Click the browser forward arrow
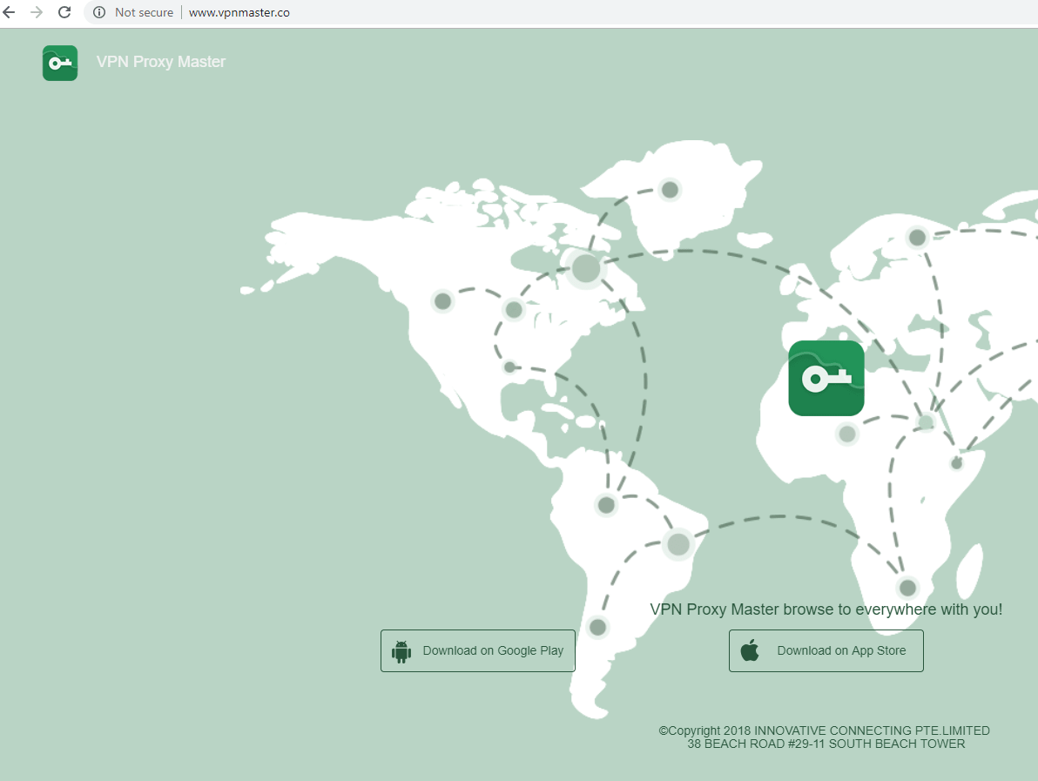This screenshot has height=781, width=1038. 37,12
